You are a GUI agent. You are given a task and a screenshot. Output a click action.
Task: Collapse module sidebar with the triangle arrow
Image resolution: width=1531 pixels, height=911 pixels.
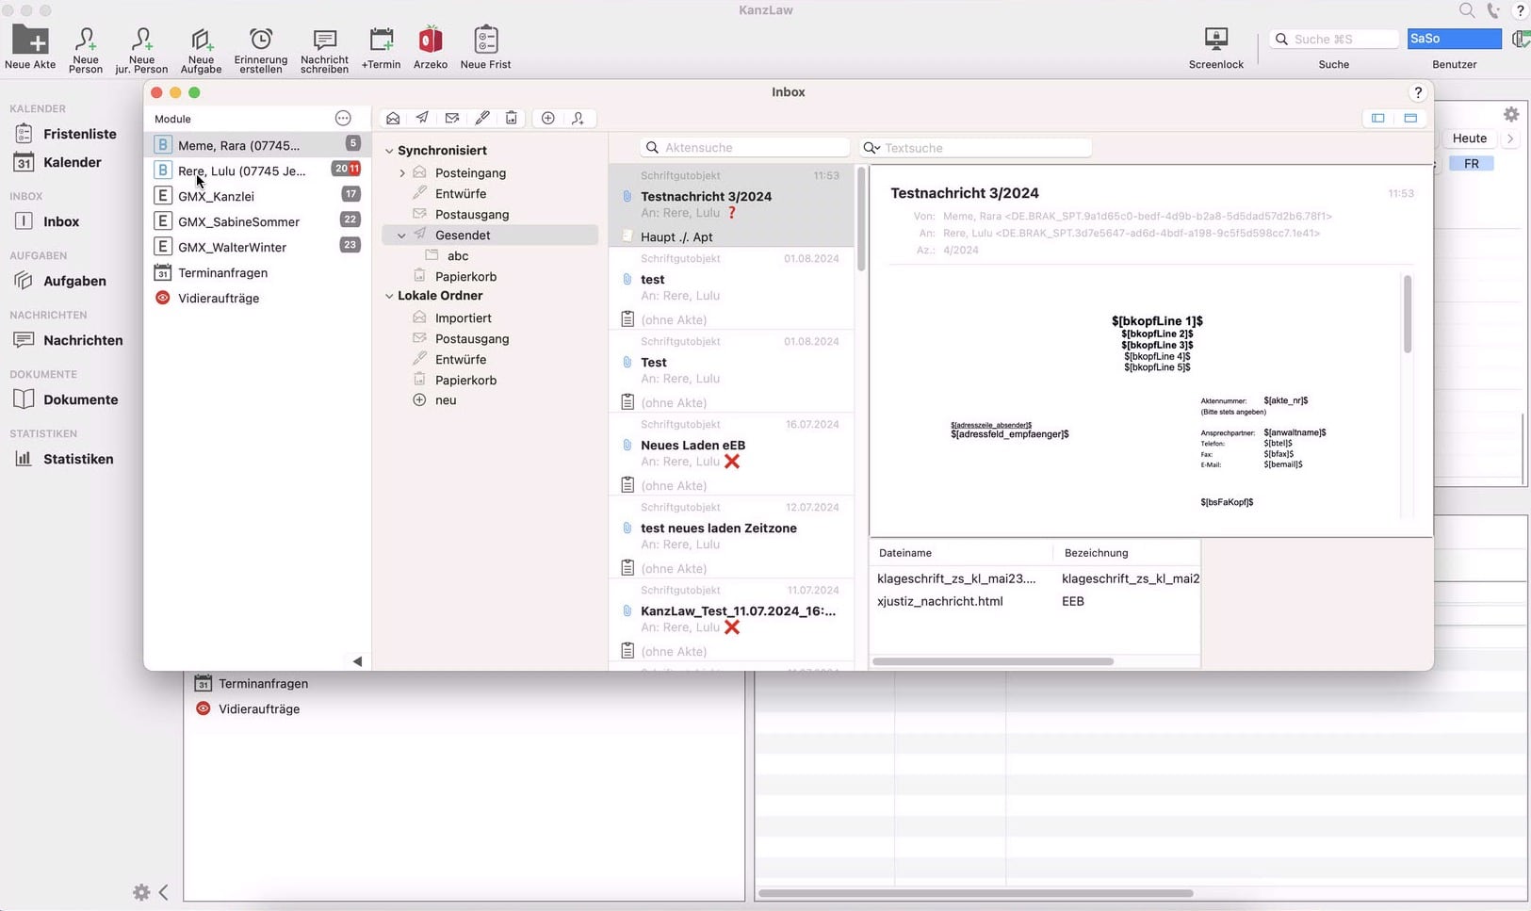click(x=357, y=661)
